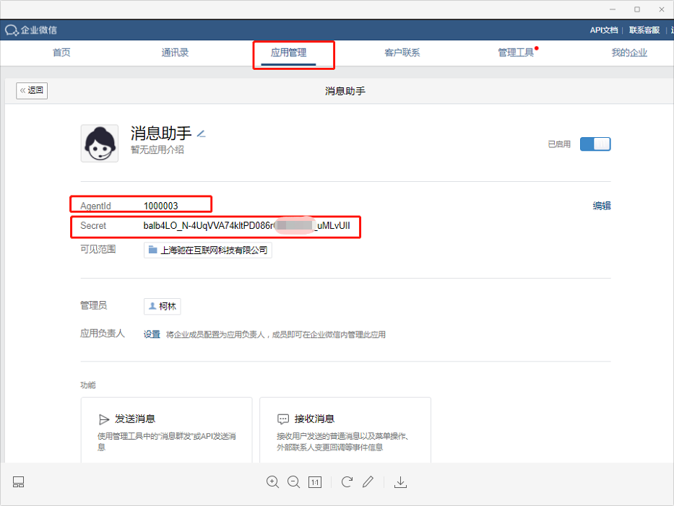The width and height of the screenshot is (674, 506).
Task: Click the folder icon in the 可见范围 tag
Action: point(152,250)
